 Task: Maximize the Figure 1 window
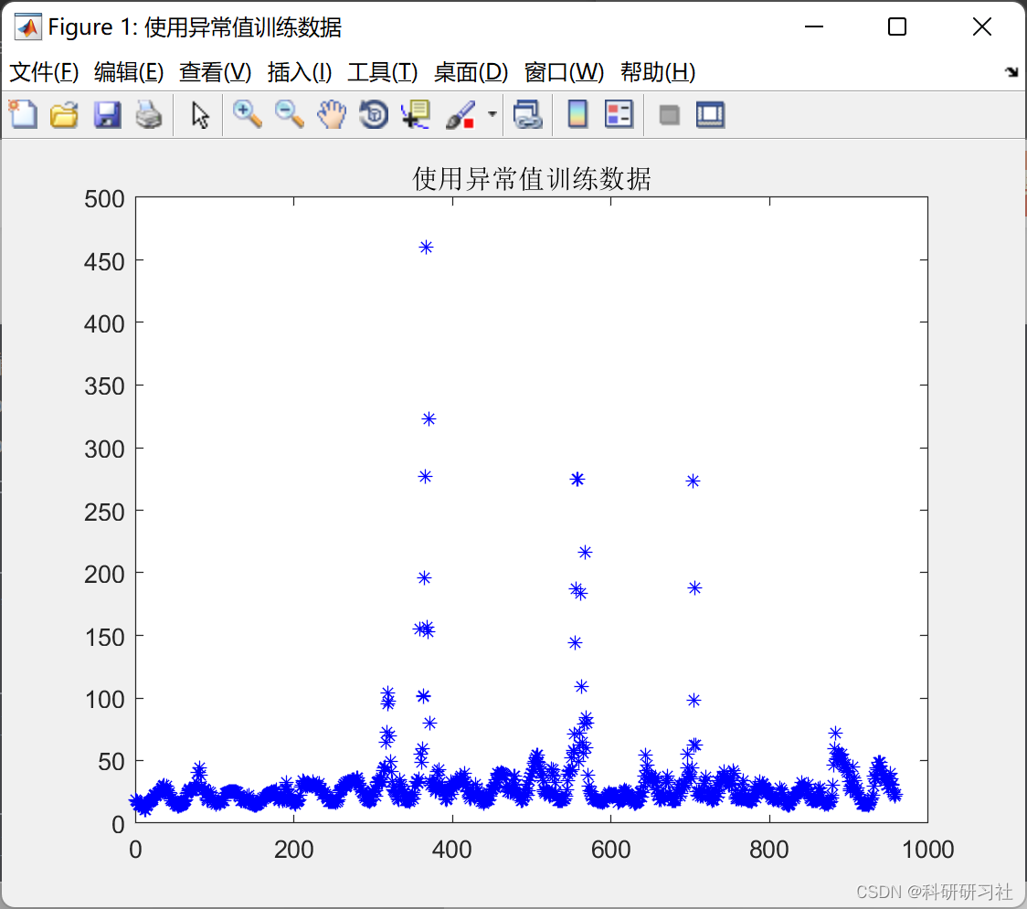tap(896, 26)
